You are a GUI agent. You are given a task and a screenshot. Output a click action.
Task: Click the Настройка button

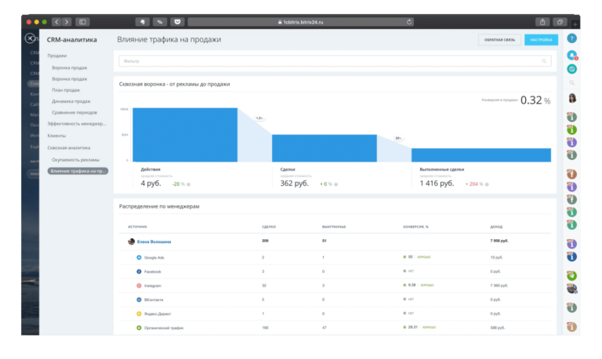[x=541, y=39]
